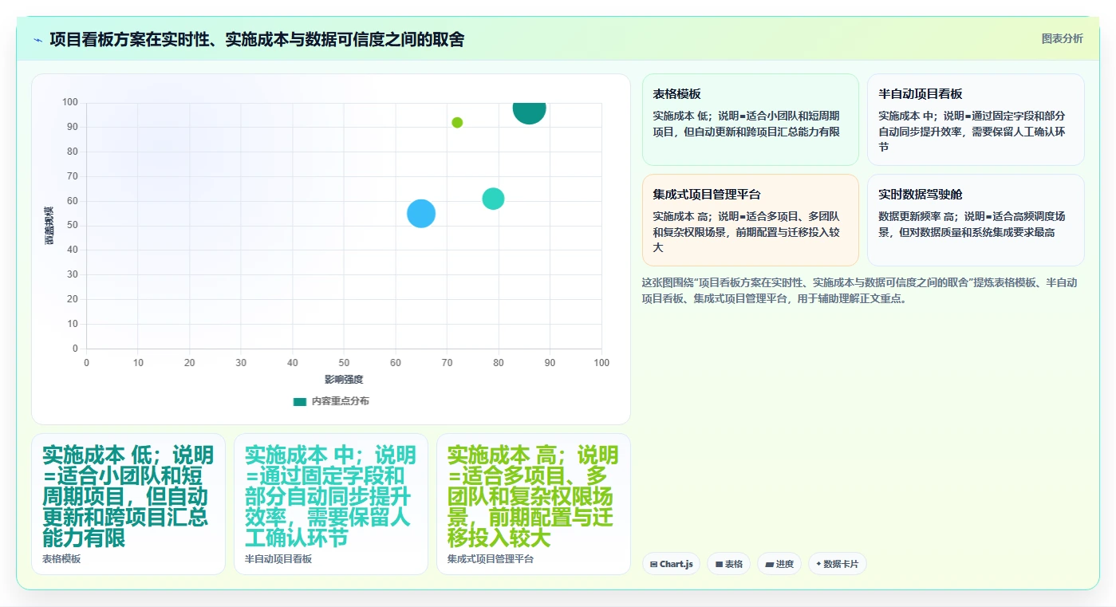1116x607 pixels.
Task: Click the green 实施成本 高 stat text
Action: (x=533, y=496)
